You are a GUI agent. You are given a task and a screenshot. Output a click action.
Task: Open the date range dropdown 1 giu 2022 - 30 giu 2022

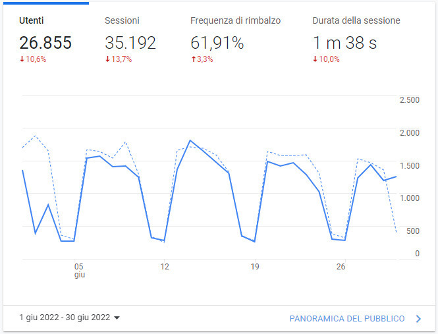(x=70, y=318)
